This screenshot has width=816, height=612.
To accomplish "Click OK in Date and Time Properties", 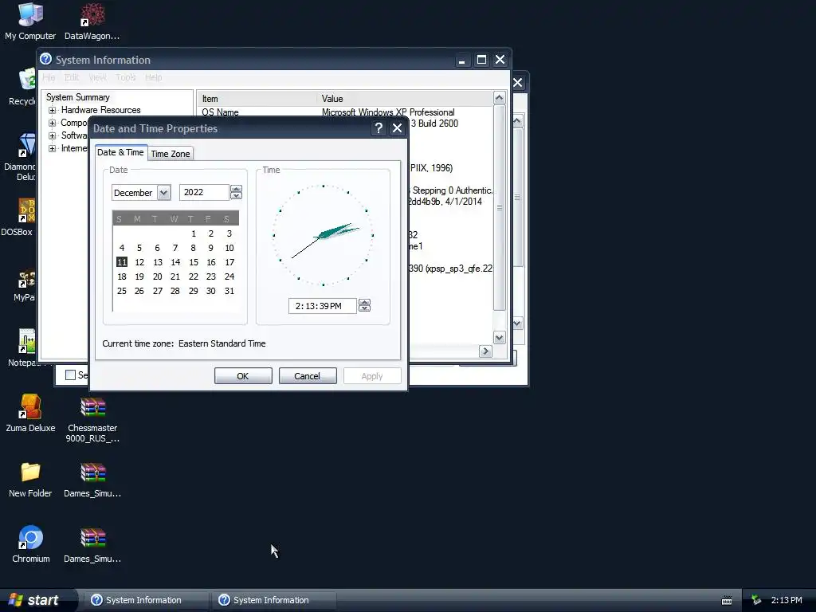I will pos(243,376).
